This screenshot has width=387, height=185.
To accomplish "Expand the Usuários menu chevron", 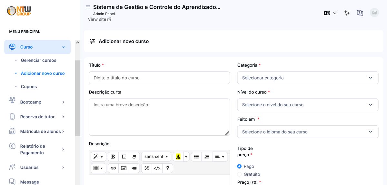I will click(x=63, y=168).
